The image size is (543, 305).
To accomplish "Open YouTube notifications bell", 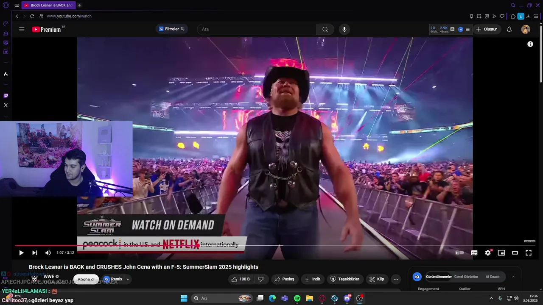I will point(509,29).
